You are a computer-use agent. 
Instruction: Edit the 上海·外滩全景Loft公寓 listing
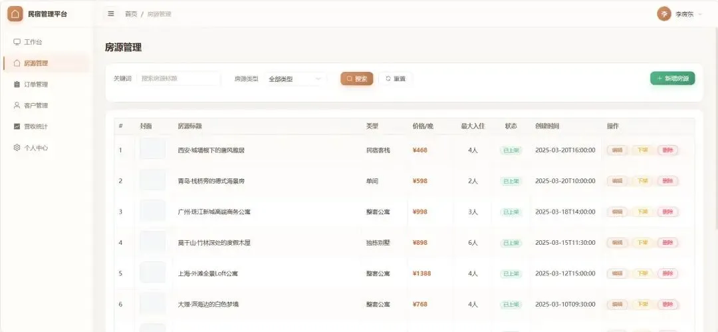click(x=617, y=273)
